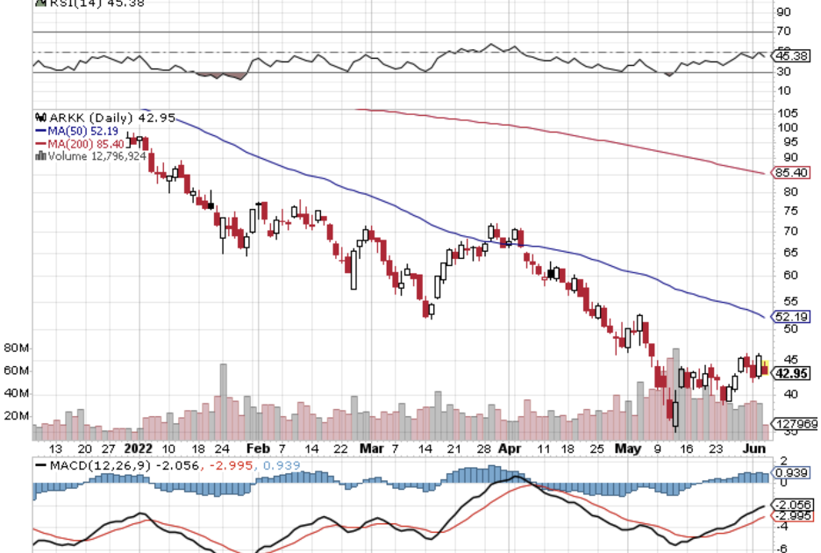Click the 2022 label on the date axis

[139, 447]
